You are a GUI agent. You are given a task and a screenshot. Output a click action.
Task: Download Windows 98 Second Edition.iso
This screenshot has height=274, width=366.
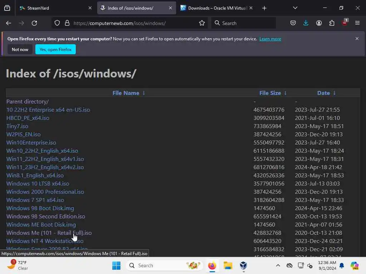tap(46, 217)
